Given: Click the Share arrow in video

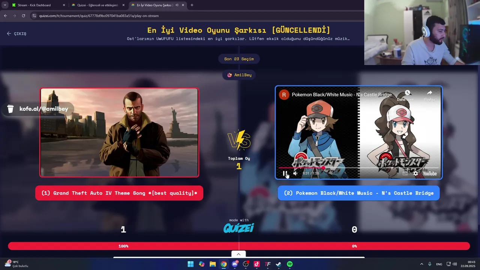Looking at the screenshot, I should 429,93.
